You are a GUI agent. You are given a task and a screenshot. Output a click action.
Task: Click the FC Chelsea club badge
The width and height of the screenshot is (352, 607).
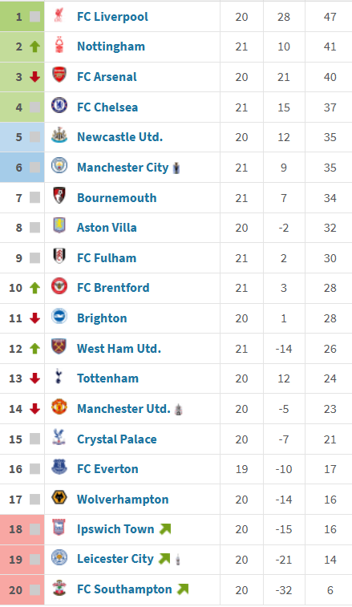[59, 105]
